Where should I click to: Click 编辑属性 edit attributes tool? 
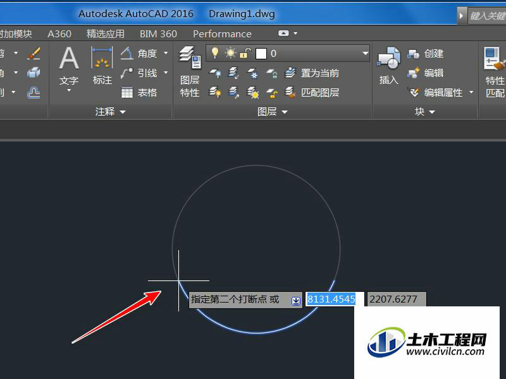coord(435,93)
